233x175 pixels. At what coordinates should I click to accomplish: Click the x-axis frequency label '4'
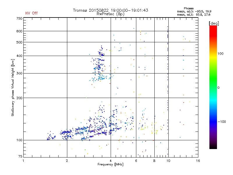[x=111, y=161]
